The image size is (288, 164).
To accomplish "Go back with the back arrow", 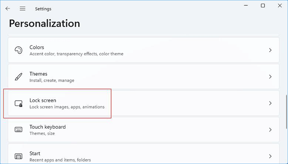I will [8, 8].
